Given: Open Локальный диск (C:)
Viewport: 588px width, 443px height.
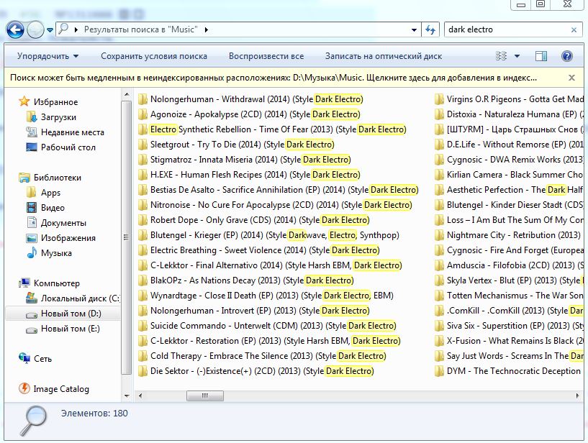Looking at the screenshot, I should (73, 298).
